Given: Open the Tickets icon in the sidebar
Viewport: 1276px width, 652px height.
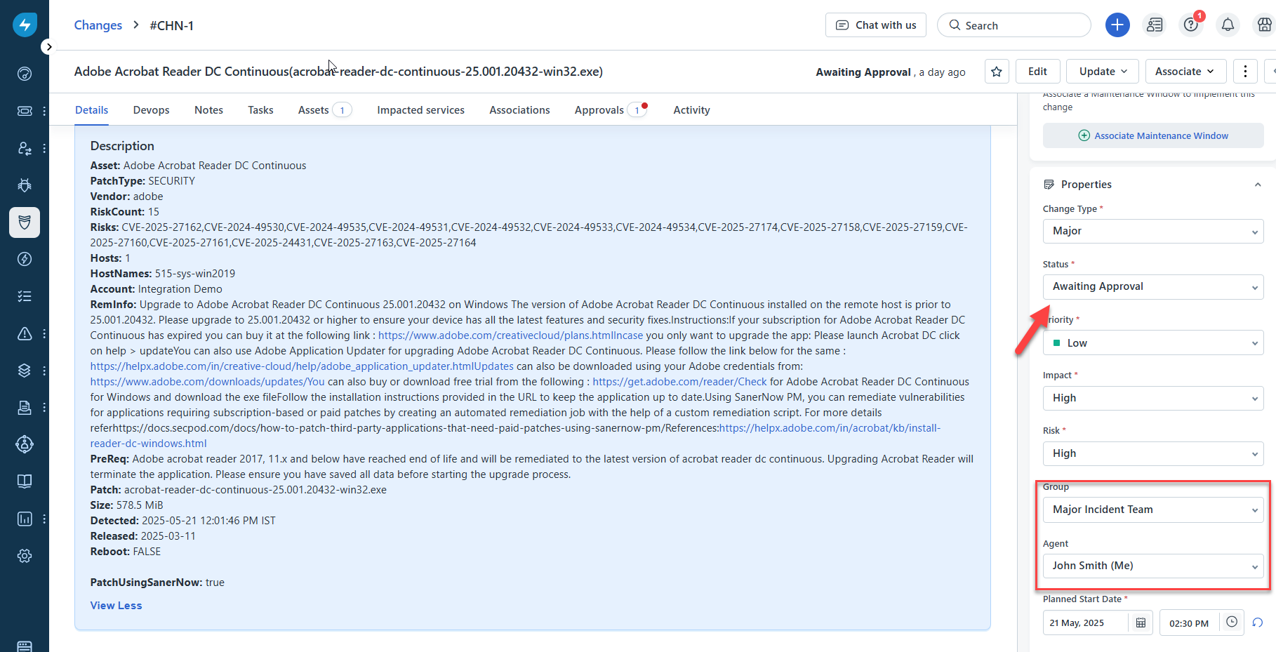Looking at the screenshot, I should [25, 111].
